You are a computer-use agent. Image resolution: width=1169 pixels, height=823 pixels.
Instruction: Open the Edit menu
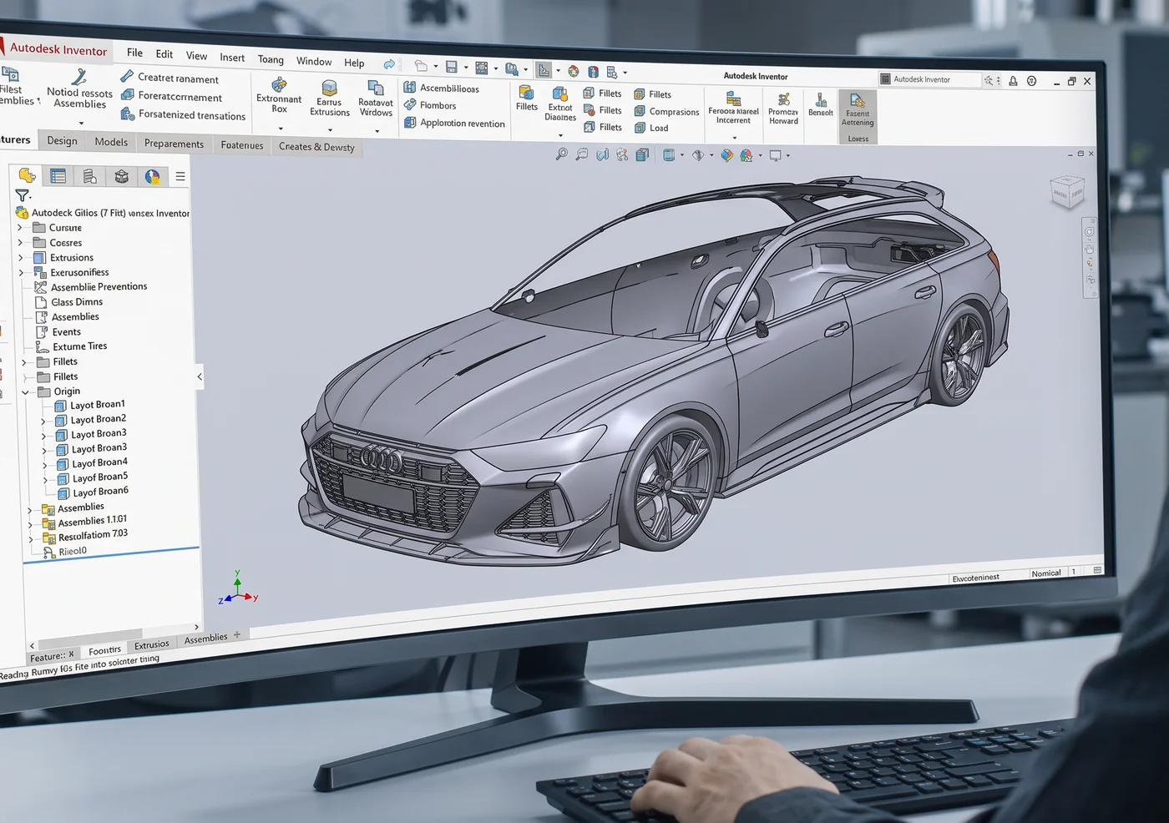pos(164,54)
